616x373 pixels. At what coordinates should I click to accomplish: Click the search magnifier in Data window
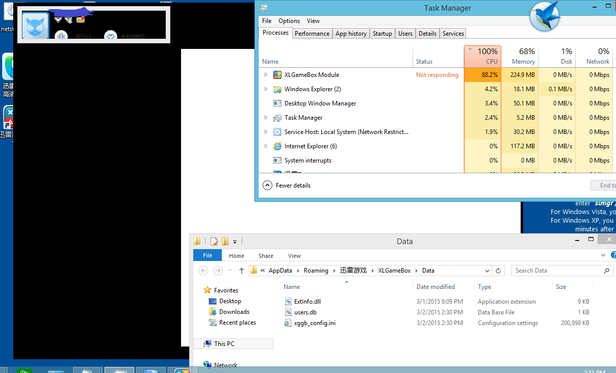click(606, 271)
